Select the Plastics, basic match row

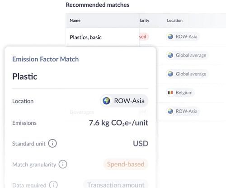pyautogui.click(x=146, y=37)
